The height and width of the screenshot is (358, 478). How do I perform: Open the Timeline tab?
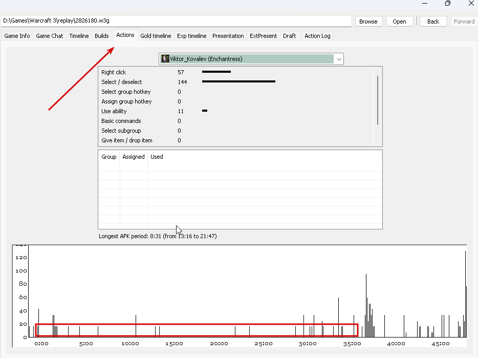point(79,36)
